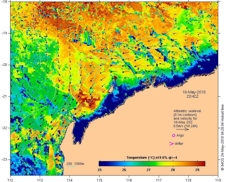
Task: Click the longitude label 117
Action: tap(159, 180)
